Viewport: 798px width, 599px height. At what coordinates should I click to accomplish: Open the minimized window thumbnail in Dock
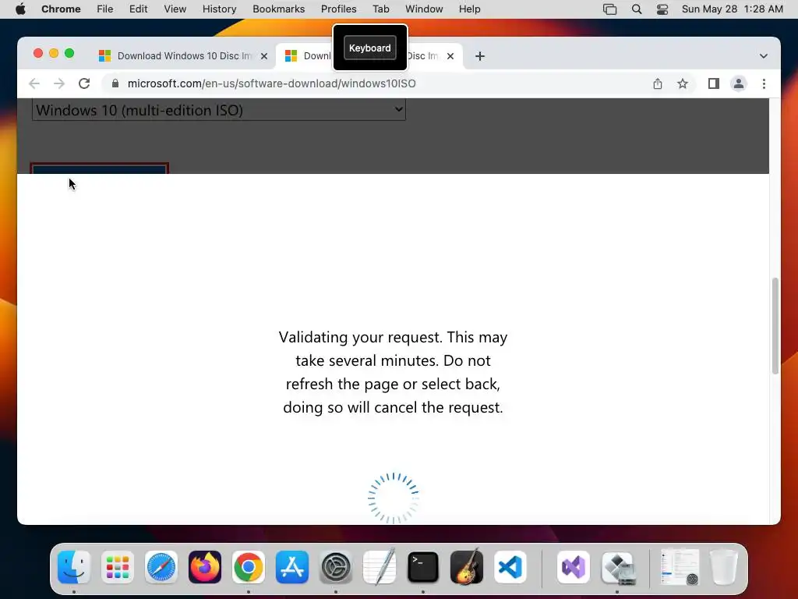coord(680,567)
